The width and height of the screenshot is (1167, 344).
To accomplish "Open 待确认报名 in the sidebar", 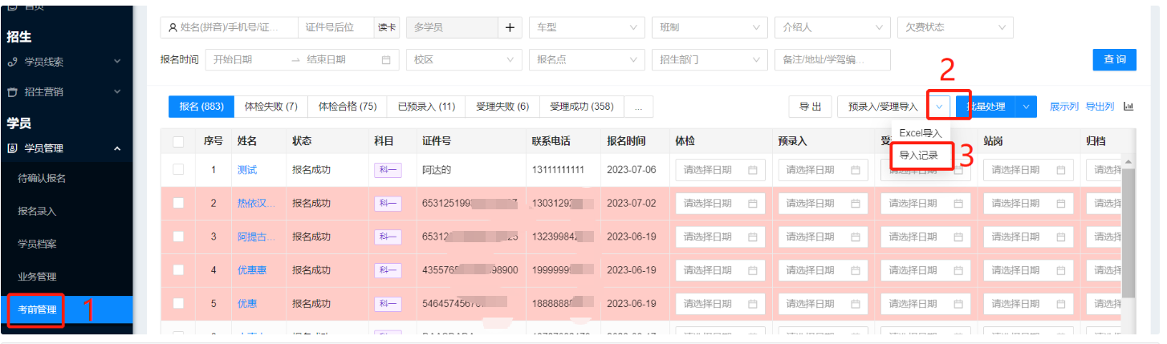I will pos(67,178).
